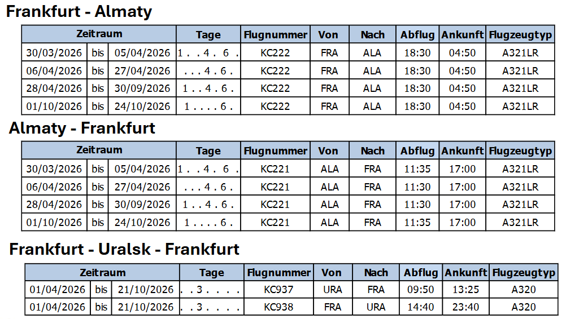This screenshot has width=579, height=319.
Task: Click Abflug header in the Uralsk table
Action: click(x=421, y=273)
